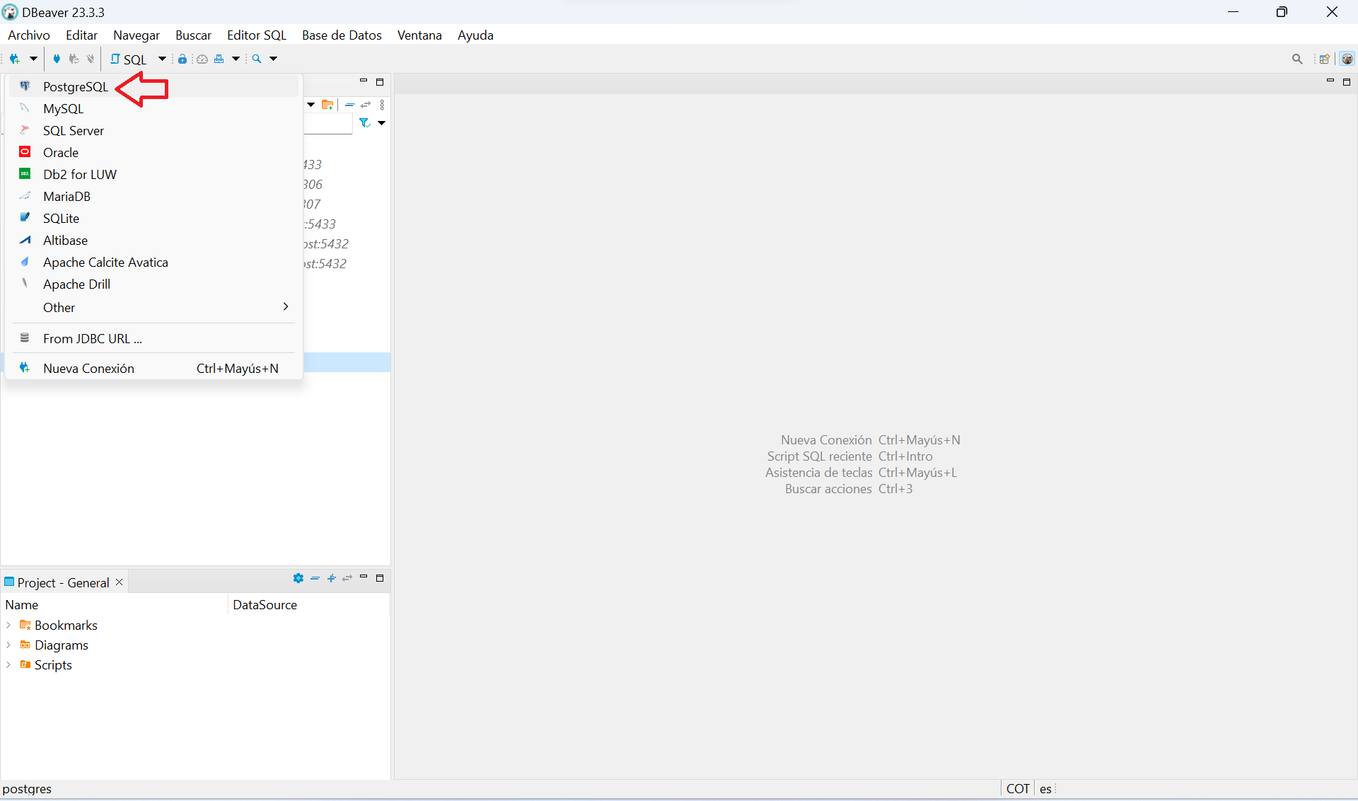
Task: Open dropdown beside the blue search magnifier
Action: tap(274, 59)
